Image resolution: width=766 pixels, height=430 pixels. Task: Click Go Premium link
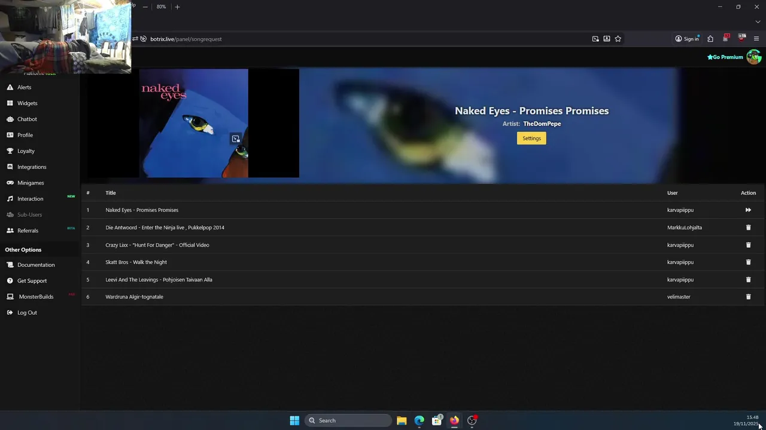point(725,57)
